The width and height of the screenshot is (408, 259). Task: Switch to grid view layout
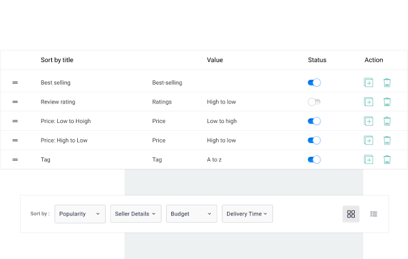(x=351, y=214)
